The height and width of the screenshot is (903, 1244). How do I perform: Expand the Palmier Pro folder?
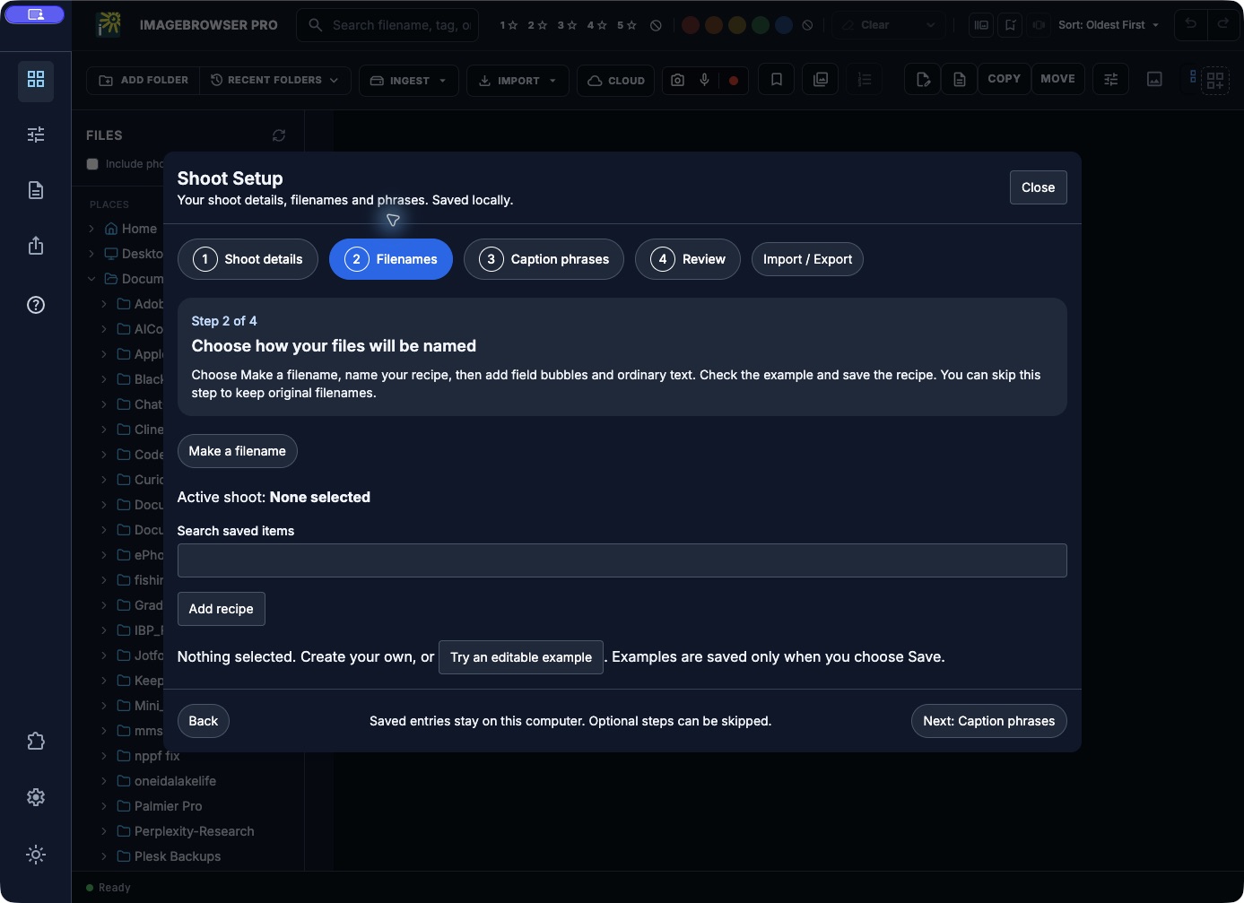point(104,806)
